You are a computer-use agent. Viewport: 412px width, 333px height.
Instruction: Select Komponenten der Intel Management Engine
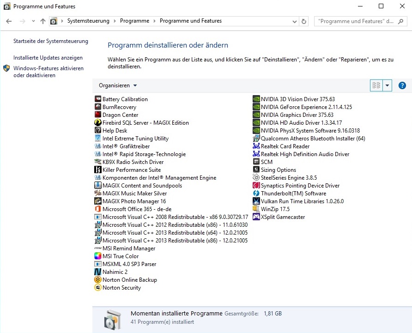click(155, 178)
